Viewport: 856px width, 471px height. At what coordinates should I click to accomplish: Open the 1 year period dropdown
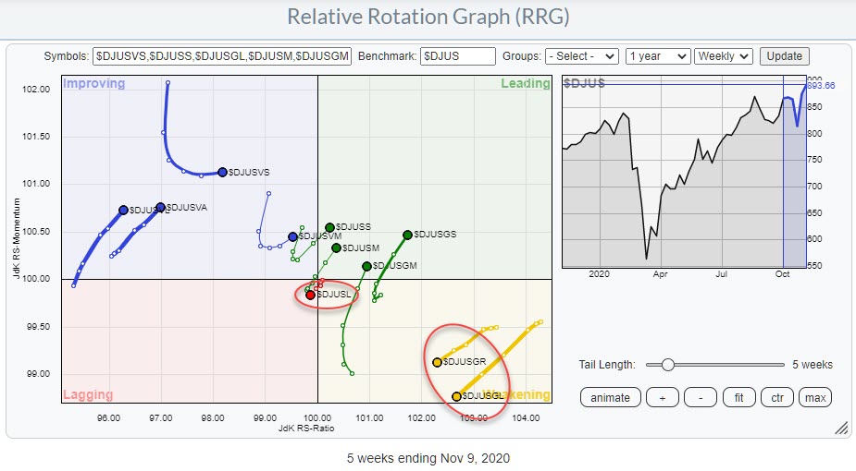coord(657,56)
